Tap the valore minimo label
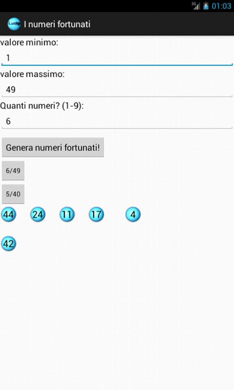The width and height of the screenshot is (234, 390). pyautogui.click(x=29, y=42)
